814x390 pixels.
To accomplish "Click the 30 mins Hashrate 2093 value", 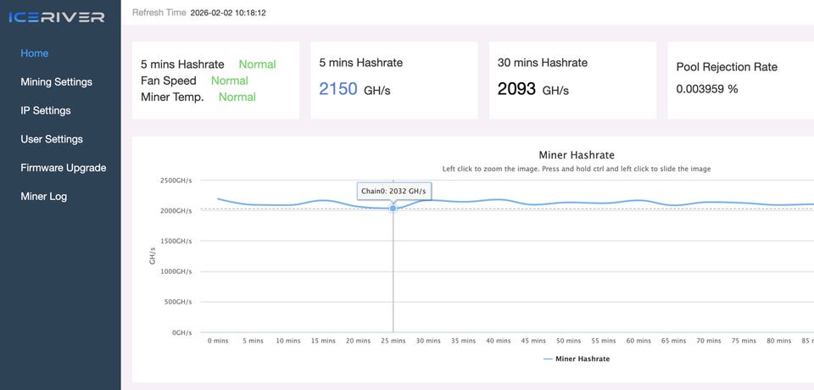I will [516, 88].
